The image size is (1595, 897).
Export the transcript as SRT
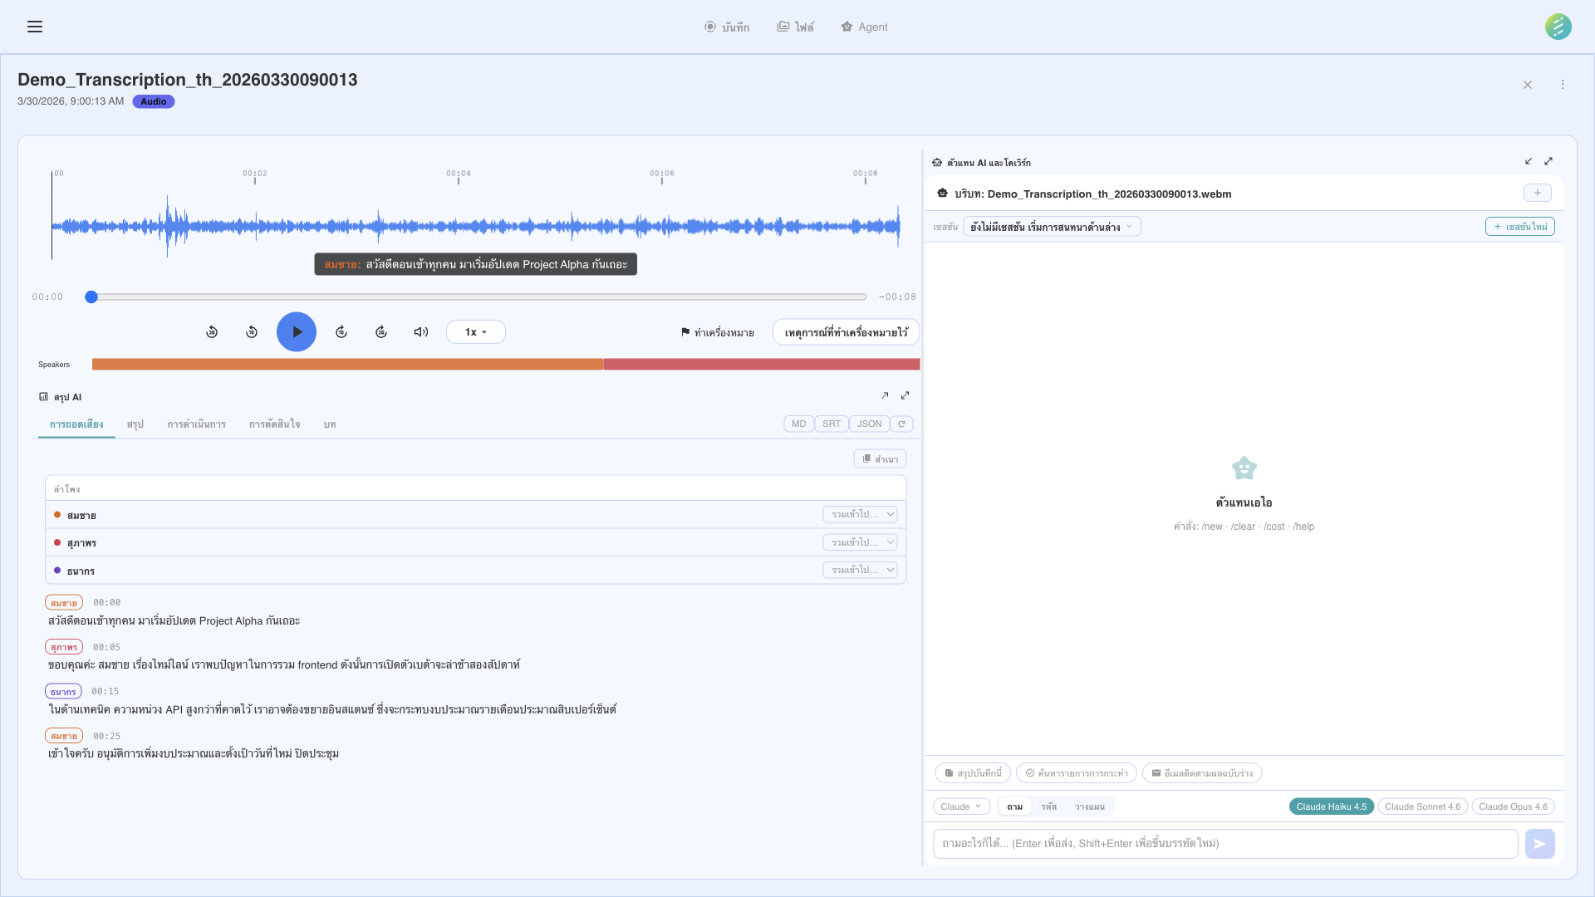[x=832, y=424]
